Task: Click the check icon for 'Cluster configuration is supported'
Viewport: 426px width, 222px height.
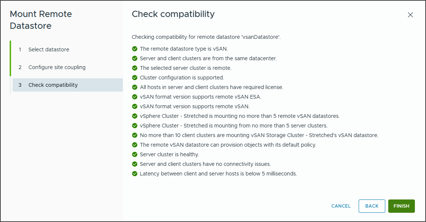Action: pos(134,77)
